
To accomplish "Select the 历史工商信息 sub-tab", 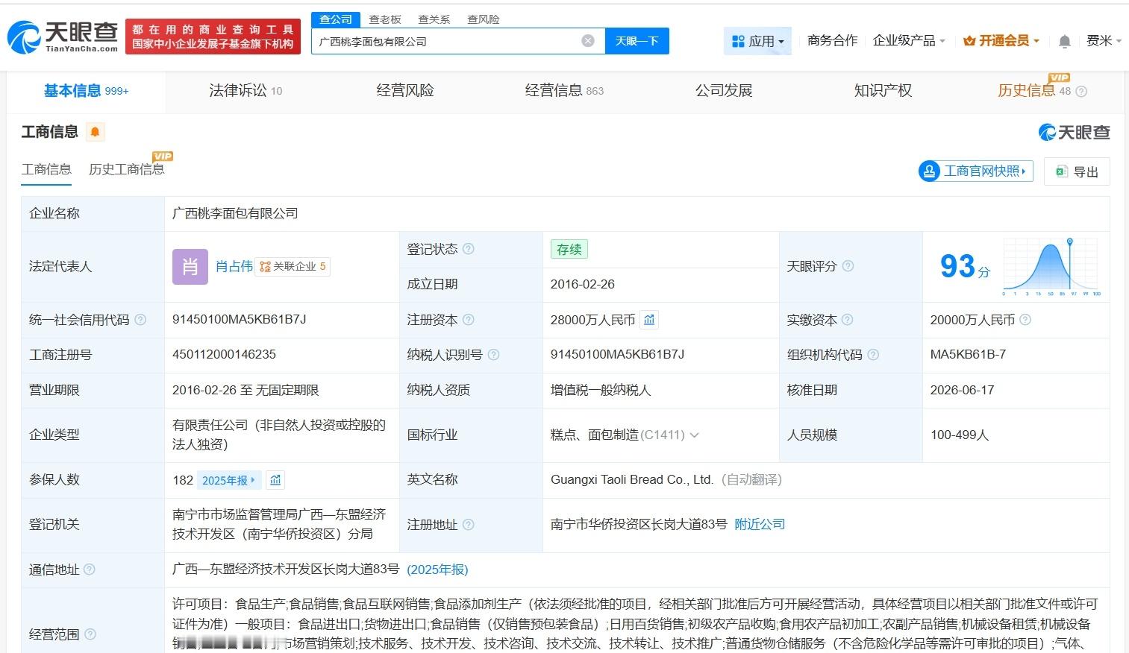I will tap(126, 169).
